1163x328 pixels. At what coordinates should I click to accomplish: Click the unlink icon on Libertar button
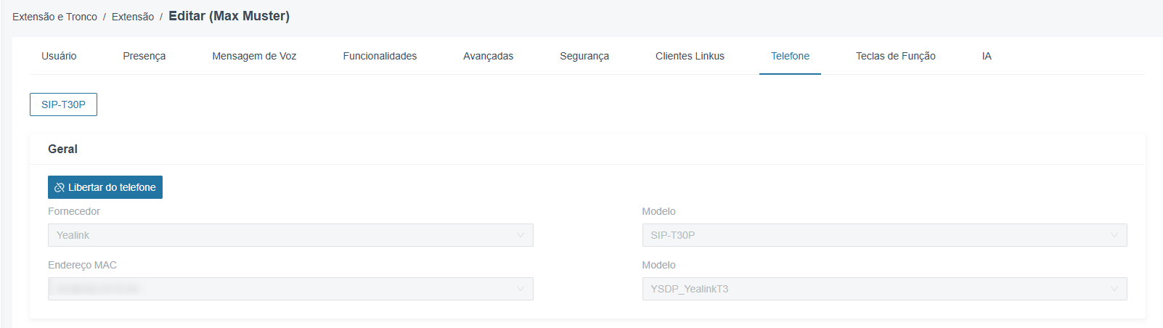(60, 187)
